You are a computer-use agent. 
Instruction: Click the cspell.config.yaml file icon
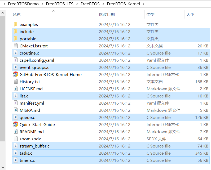tap(16, 60)
